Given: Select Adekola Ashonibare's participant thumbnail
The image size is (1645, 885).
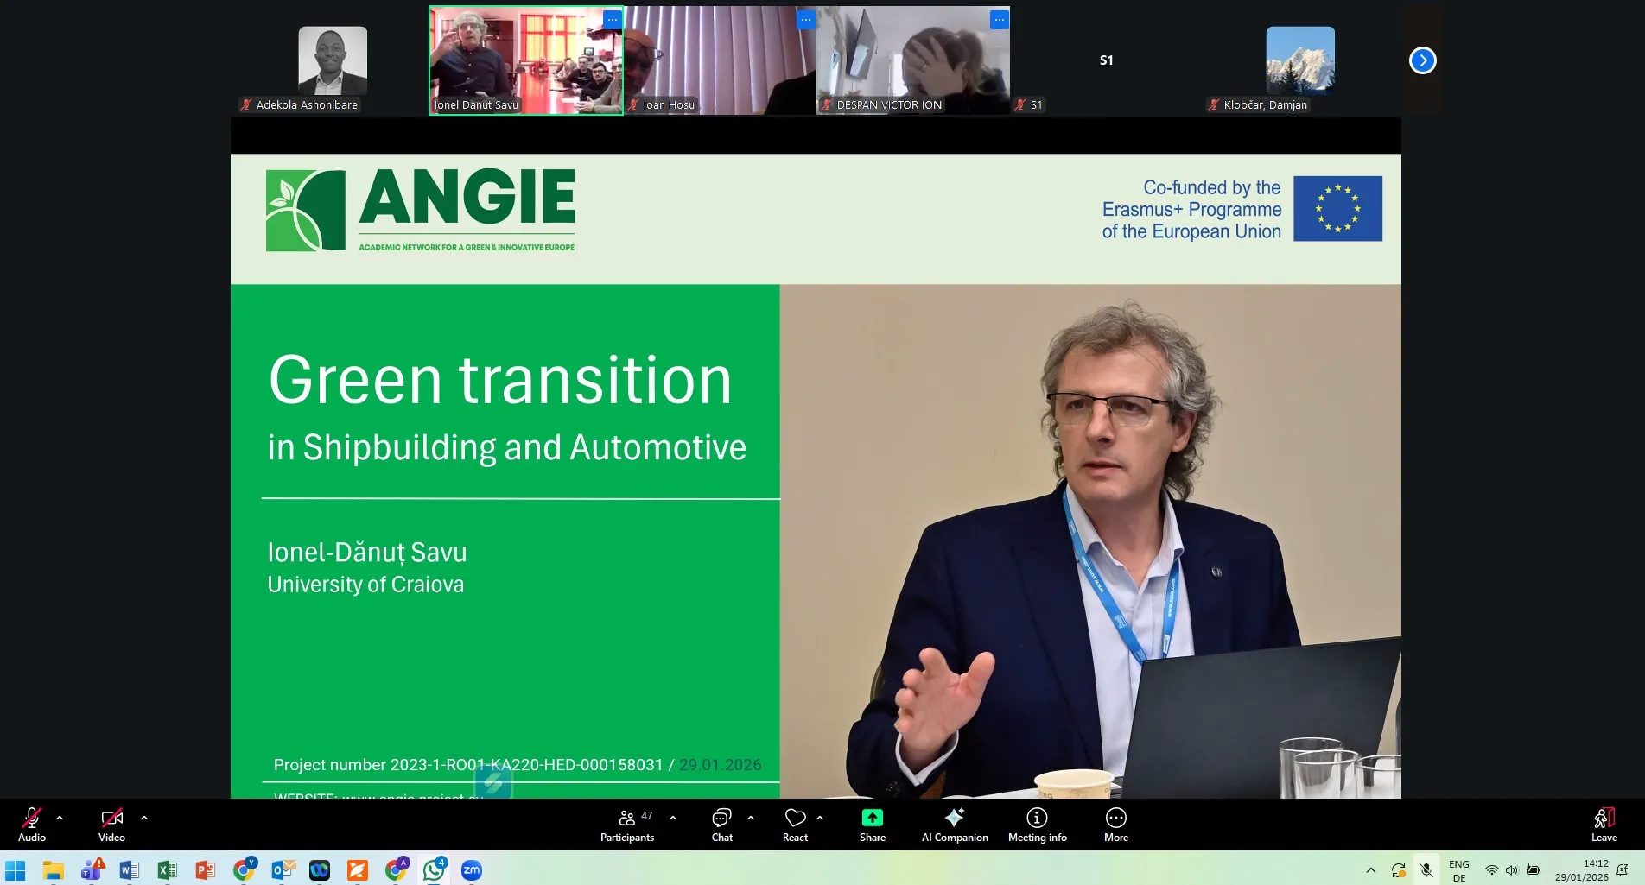Looking at the screenshot, I should pyautogui.click(x=333, y=60).
